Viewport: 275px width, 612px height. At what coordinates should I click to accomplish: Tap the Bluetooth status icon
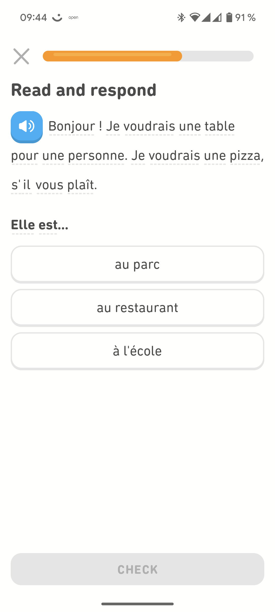coord(181,18)
